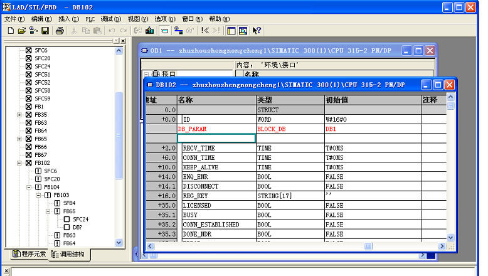Click the Open online block icon

(x=33, y=31)
